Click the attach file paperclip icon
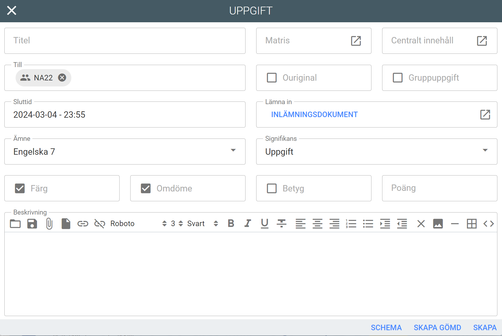This screenshot has width=502, height=336. 49,224
